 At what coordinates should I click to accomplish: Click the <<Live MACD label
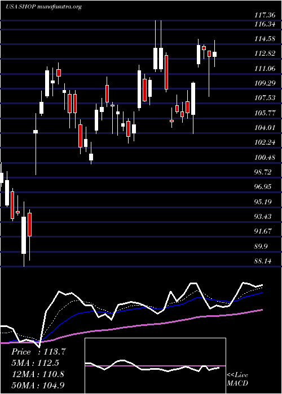tap(237, 379)
